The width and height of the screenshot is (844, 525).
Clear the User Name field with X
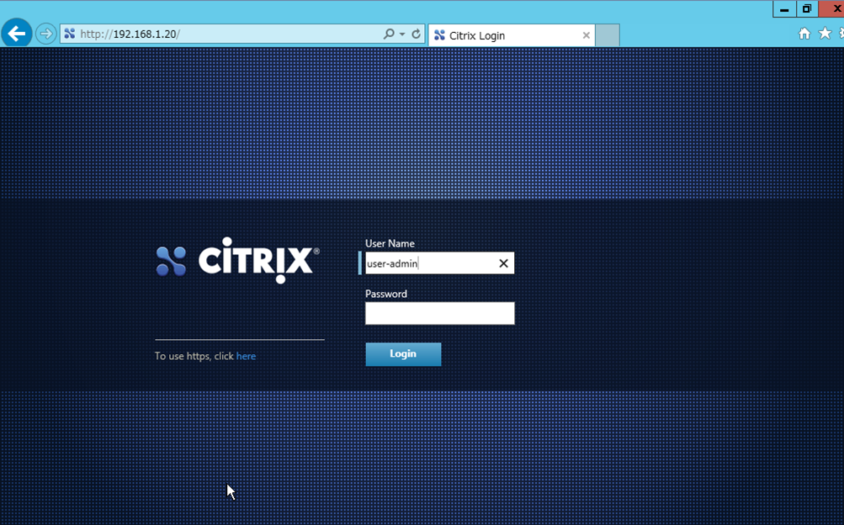click(503, 263)
